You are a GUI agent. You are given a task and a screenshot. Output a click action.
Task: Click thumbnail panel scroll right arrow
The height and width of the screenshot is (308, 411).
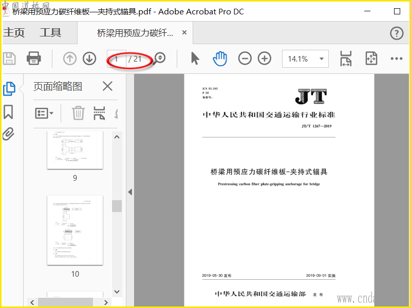click(106, 303)
